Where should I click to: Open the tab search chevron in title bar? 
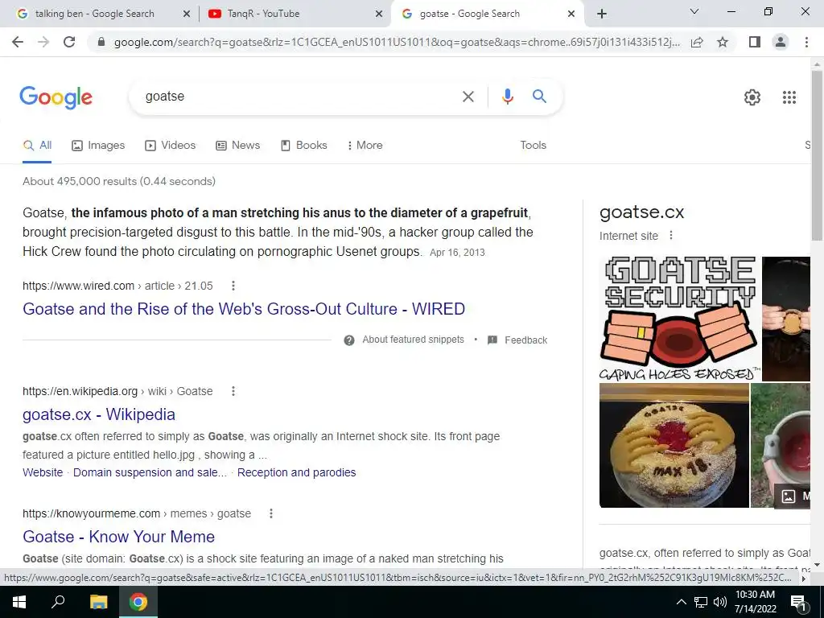coord(694,11)
